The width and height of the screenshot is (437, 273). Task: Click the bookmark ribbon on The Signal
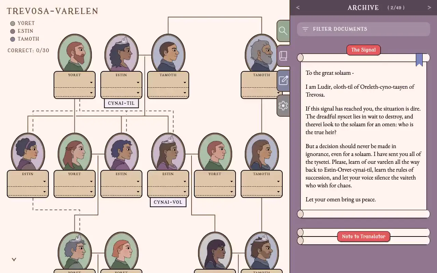419,60
